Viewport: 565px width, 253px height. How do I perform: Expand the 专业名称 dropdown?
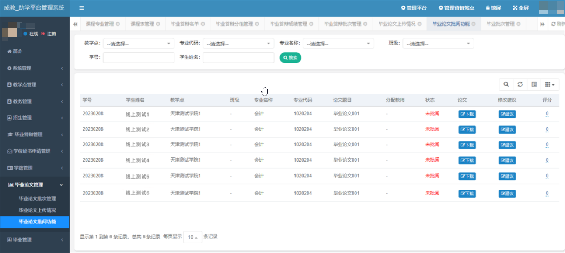click(x=338, y=44)
